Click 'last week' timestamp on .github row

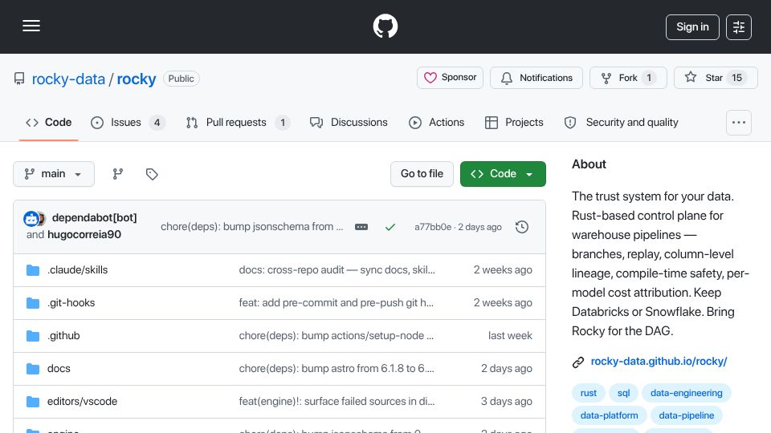[510, 335]
